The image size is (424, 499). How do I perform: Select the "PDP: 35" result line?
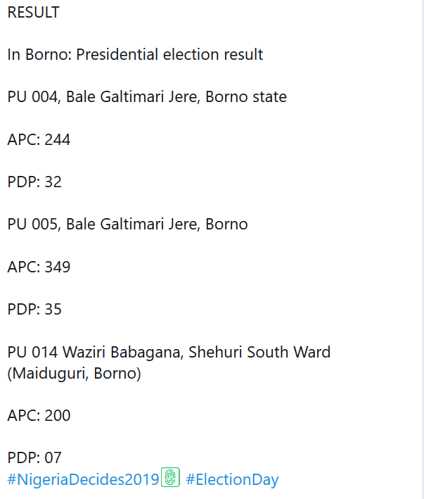(35, 309)
